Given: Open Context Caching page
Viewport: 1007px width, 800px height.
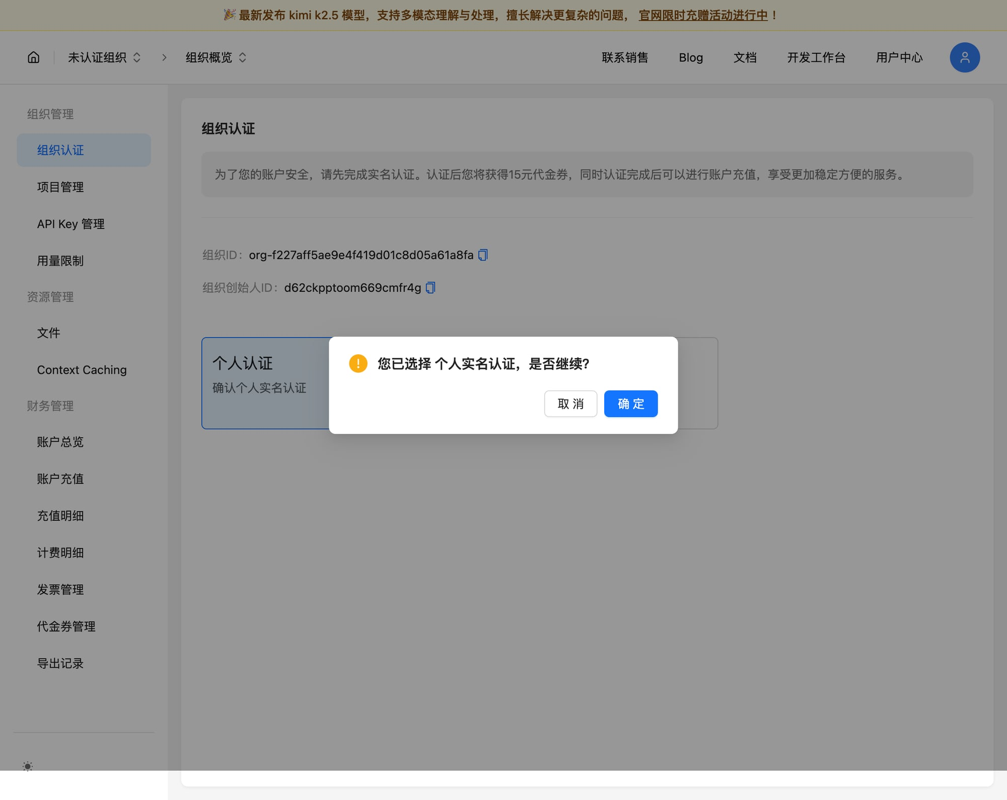Looking at the screenshot, I should (82, 370).
